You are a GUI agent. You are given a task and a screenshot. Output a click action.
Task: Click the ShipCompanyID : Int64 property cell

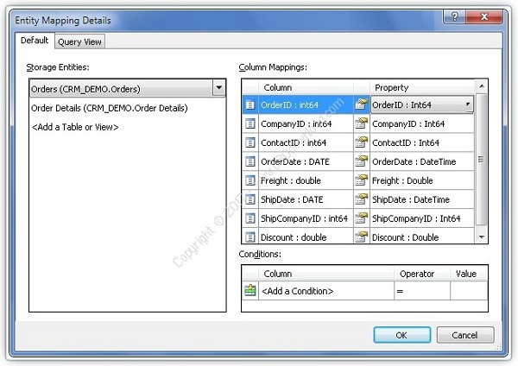[422, 218]
